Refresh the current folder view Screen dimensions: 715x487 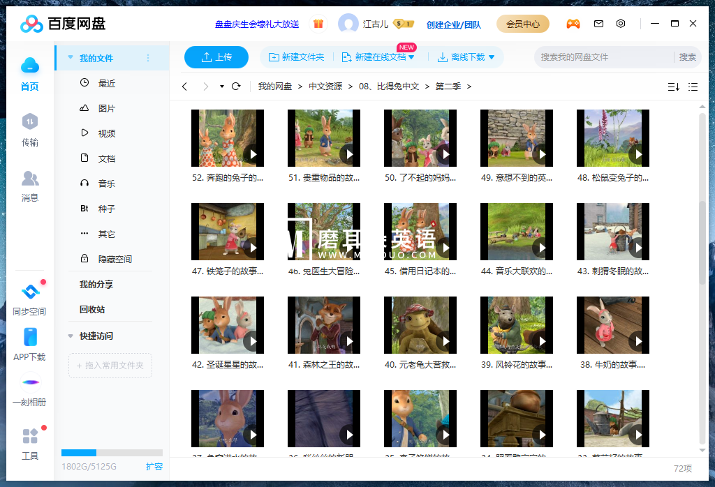click(x=236, y=87)
